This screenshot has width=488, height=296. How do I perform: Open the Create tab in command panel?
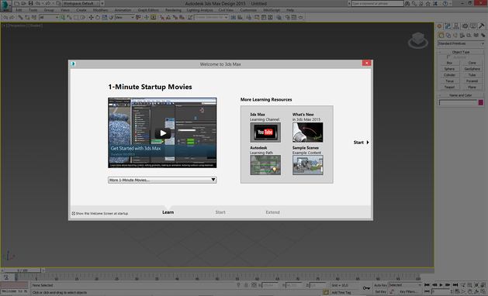(439, 26)
